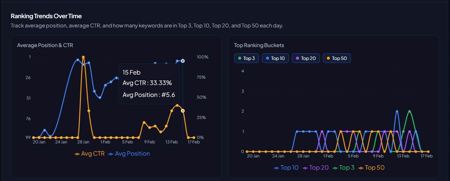Toggle the Top 3 filter chip
The width and height of the screenshot is (450, 181).
[246, 58]
